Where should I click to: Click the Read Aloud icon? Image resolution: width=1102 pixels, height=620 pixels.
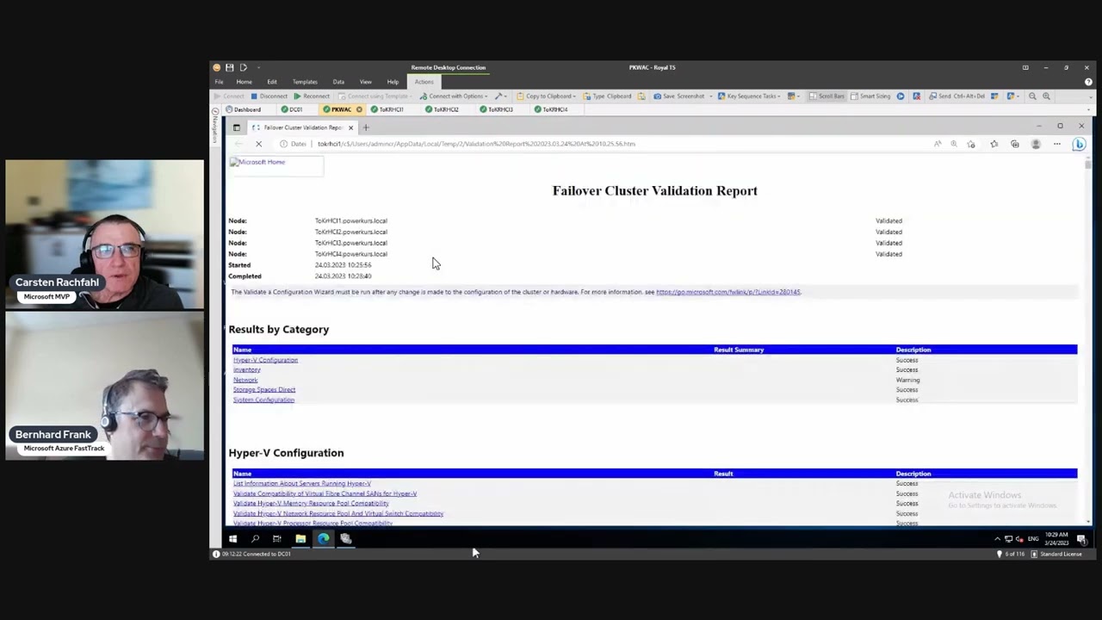(x=938, y=144)
